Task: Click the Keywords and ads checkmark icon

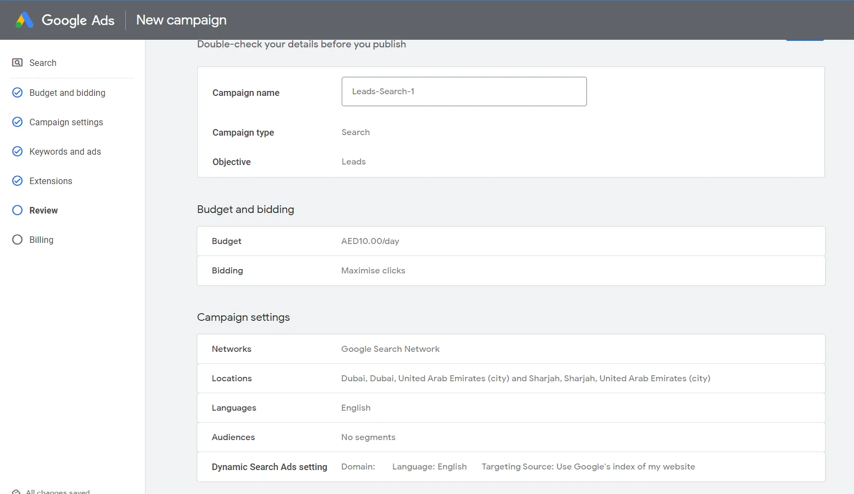Action: pyautogui.click(x=17, y=151)
